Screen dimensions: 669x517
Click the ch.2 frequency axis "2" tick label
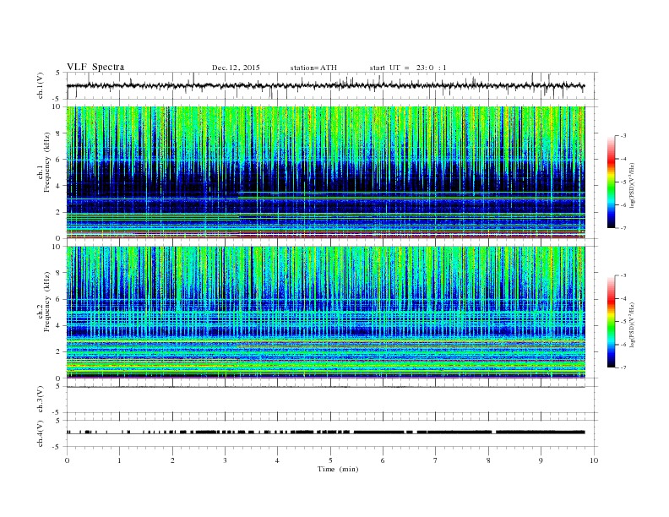(59, 352)
